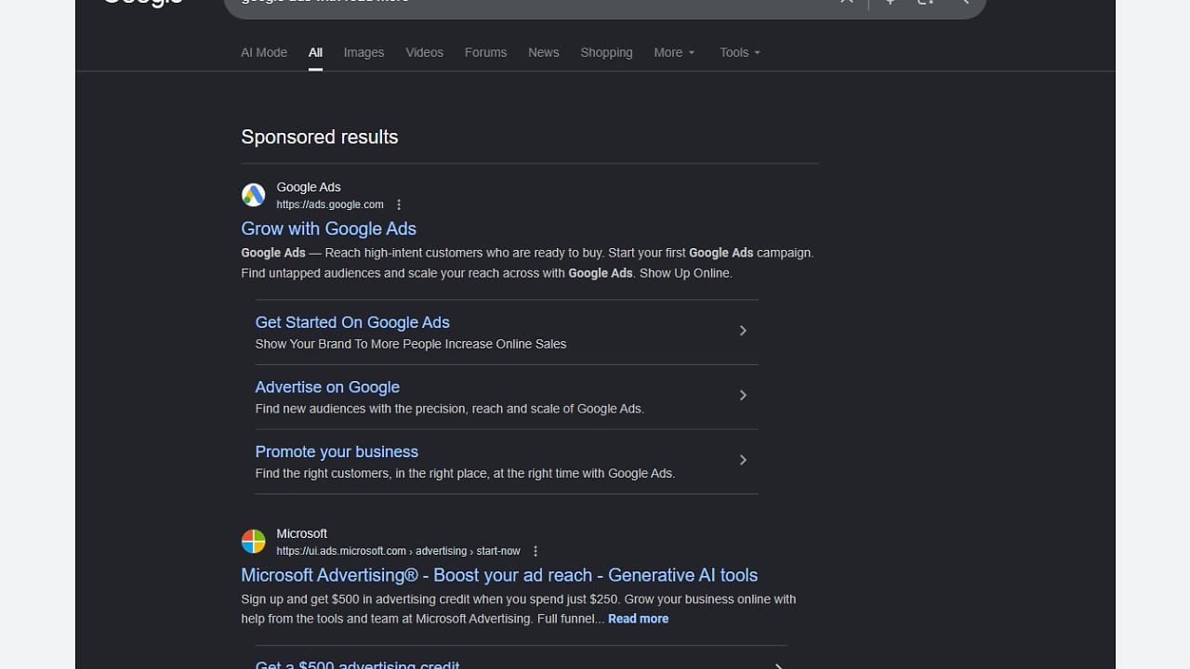The height and width of the screenshot is (669, 1190).
Task: Go to the Videos tab
Action: coord(424,53)
